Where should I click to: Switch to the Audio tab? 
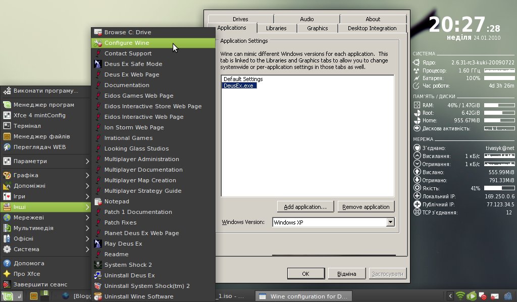click(306, 19)
